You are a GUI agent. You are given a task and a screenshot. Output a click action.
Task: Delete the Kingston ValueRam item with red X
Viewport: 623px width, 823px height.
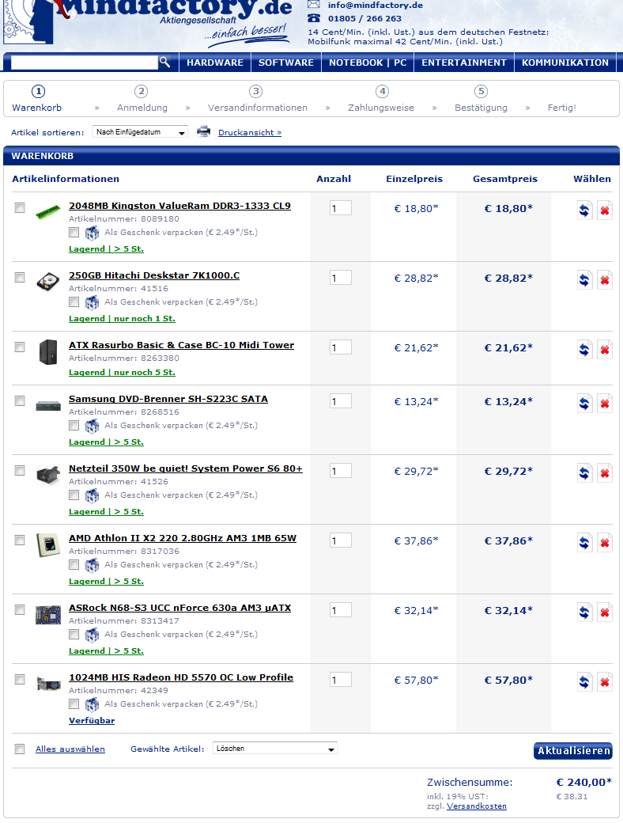[605, 210]
